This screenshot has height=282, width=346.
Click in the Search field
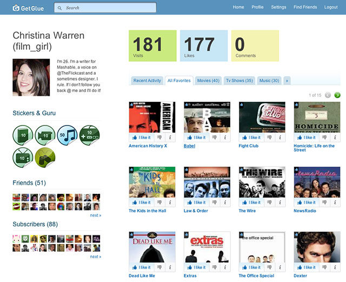pyautogui.click(x=105, y=8)
